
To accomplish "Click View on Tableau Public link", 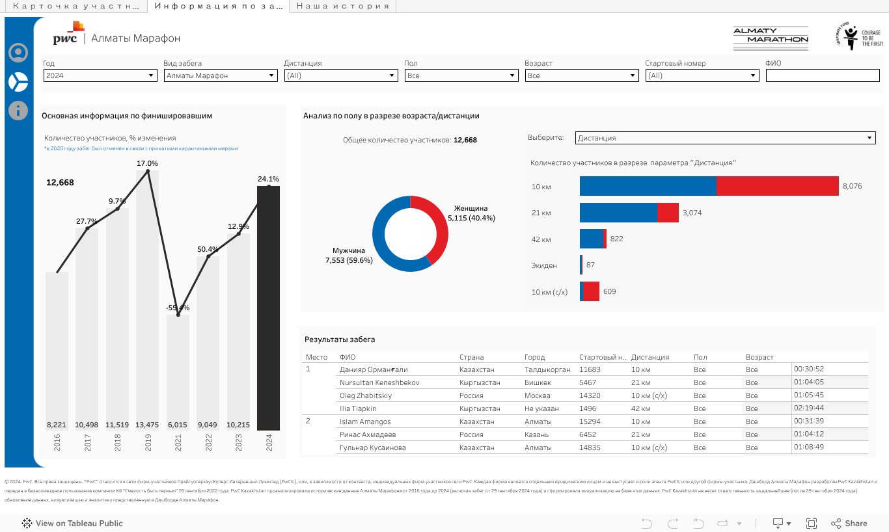I will [x=72, y=524].
